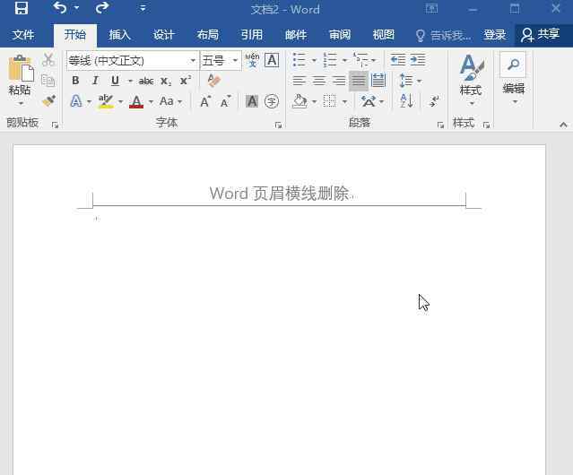Toggle character shading gray A icon
The image size is (573, 475).
(252, 101)
